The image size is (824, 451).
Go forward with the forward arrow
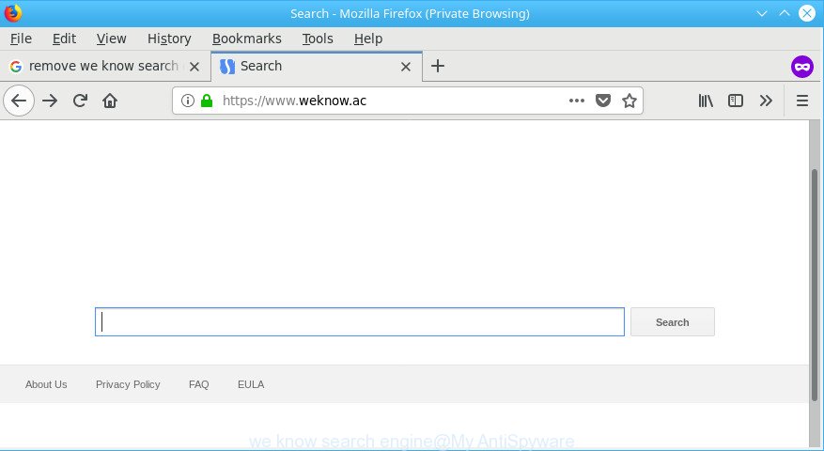click(50, 101)
